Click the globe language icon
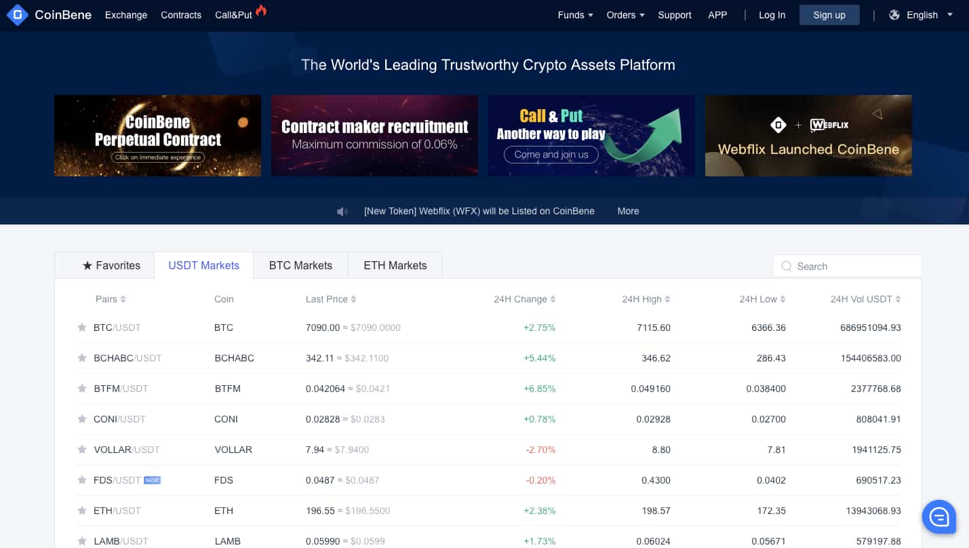Image resolution: width=969 pixels, height=548 pixels. click(x=894, y=15)
